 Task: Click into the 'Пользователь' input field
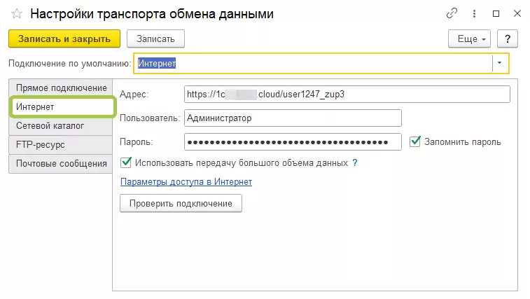point(293,118)
